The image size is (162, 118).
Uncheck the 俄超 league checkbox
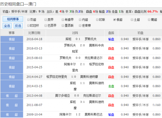[x=114, y=20]
